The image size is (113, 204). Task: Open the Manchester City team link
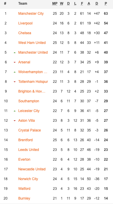click(x=31, y=14)
